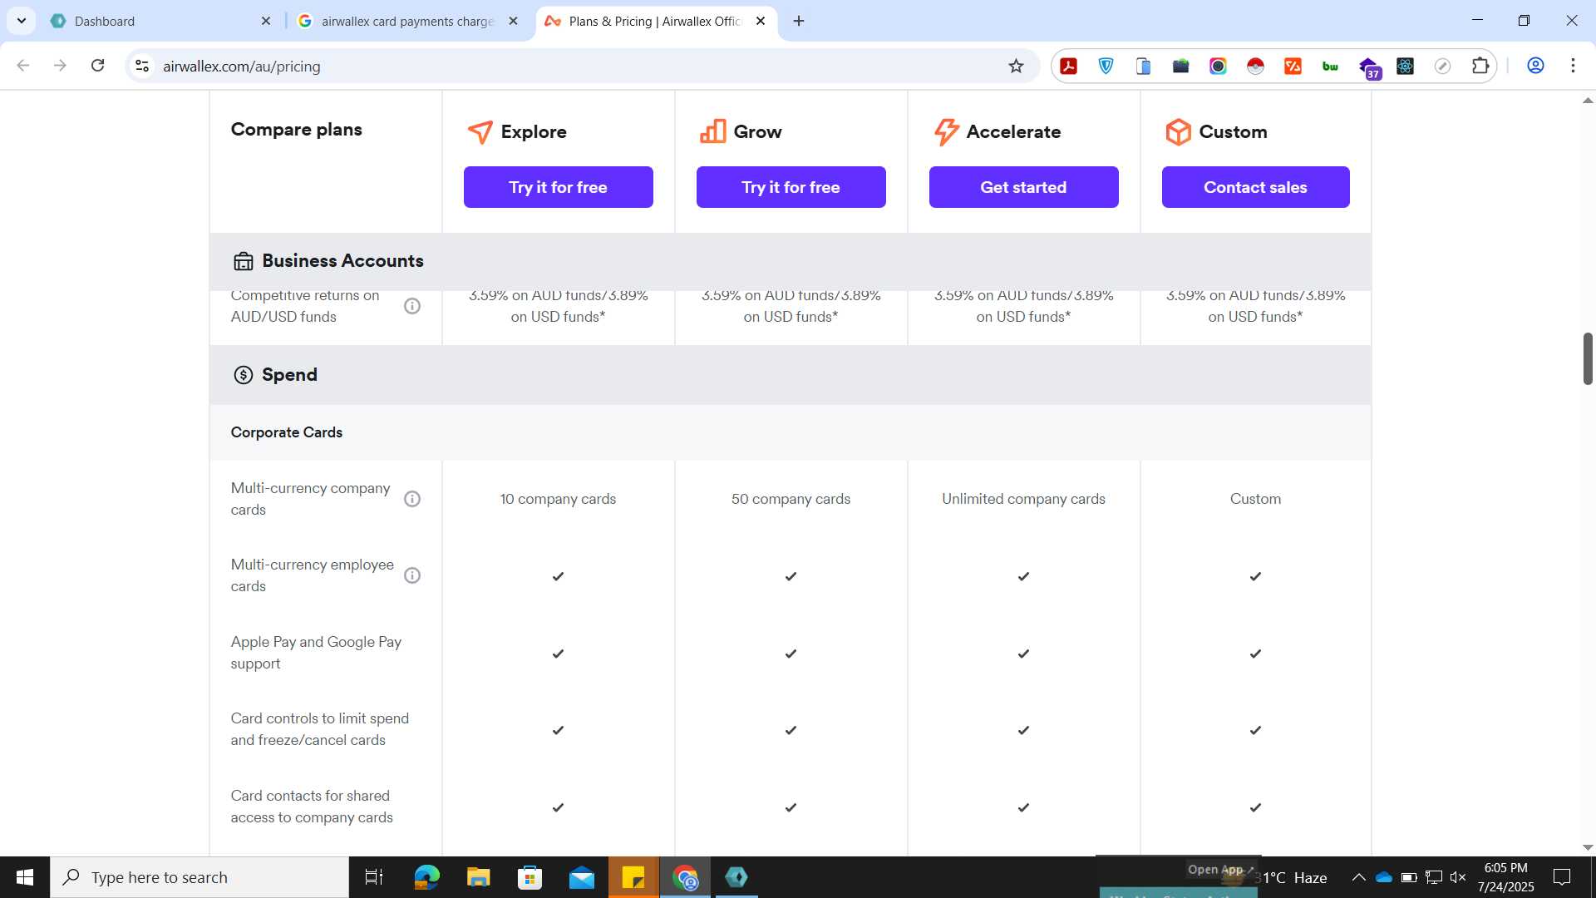Click the Business Accounts section icon

243,261
